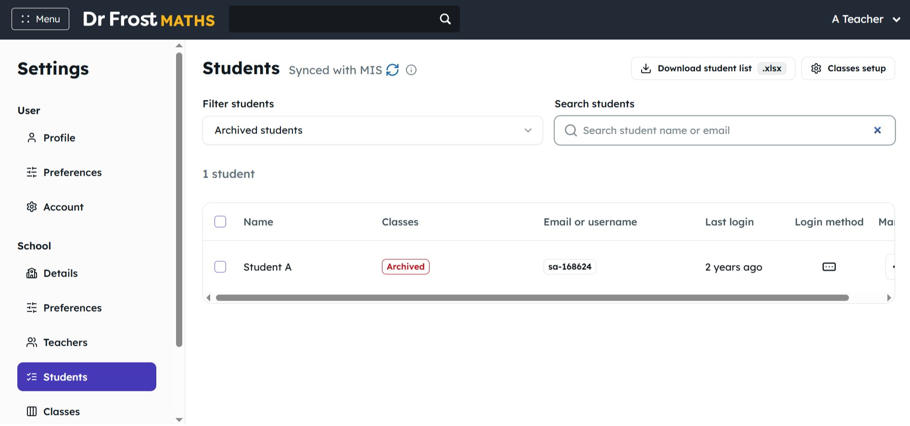Tick the select-all checkbox in table header

(x=220, y=222)
